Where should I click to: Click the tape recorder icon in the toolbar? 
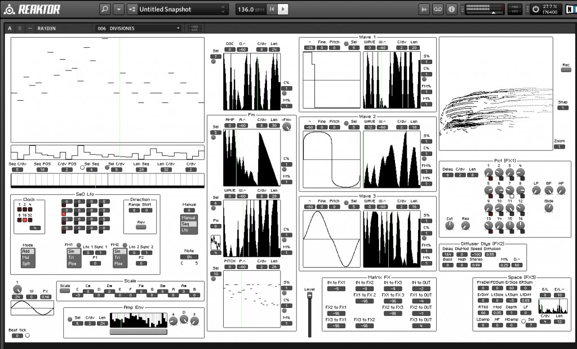click(x=437, y=9)
